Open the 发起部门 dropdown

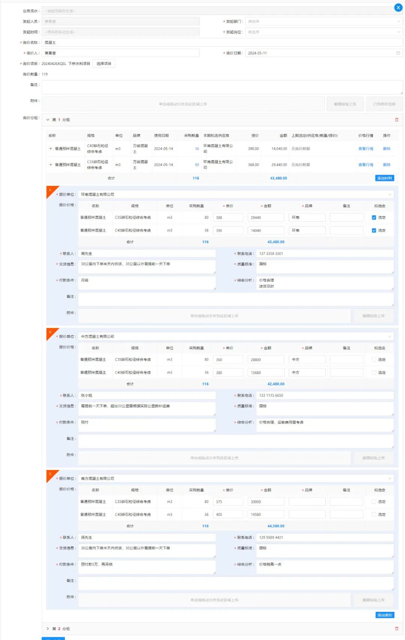click(324, 21)
